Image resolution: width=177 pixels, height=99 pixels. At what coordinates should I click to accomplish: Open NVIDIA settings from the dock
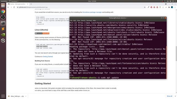[x=3, y=35]
